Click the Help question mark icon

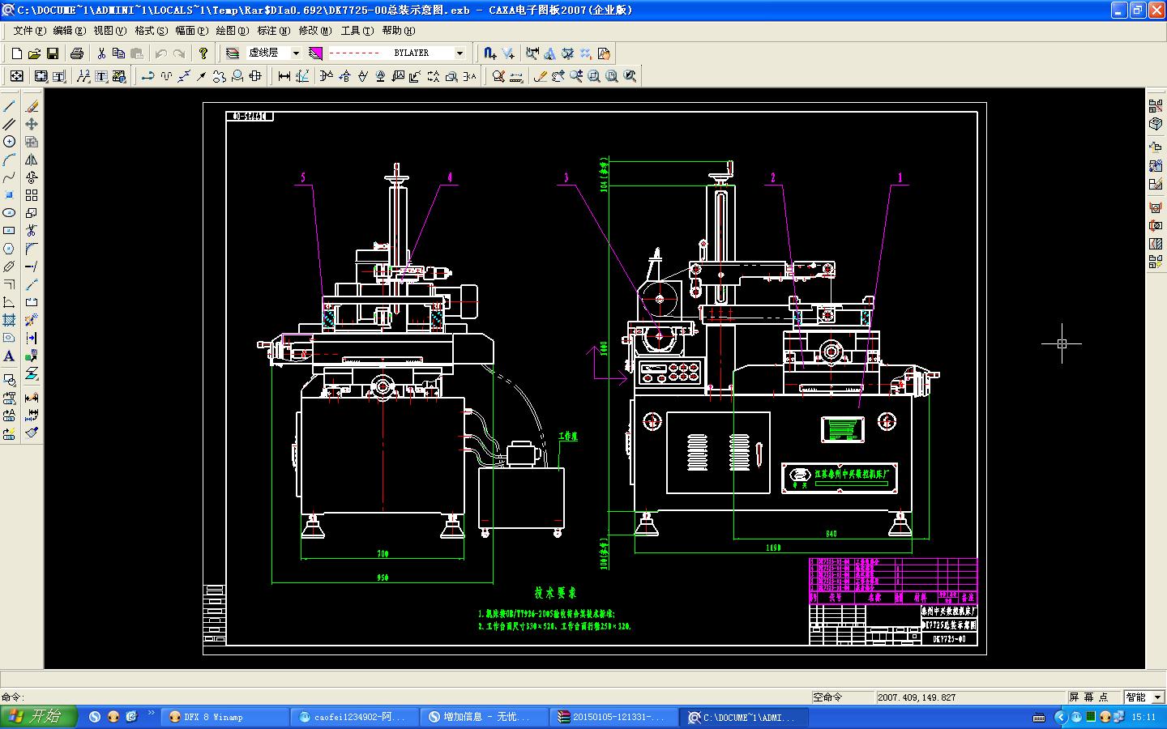pos(203,53)
